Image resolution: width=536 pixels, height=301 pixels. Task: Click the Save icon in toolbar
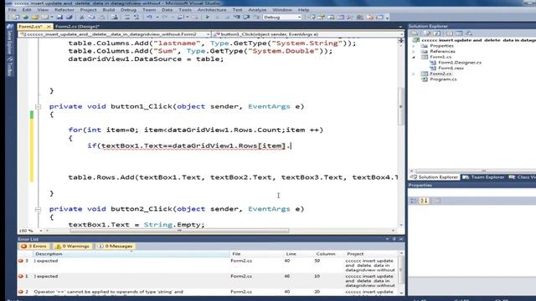59,17
